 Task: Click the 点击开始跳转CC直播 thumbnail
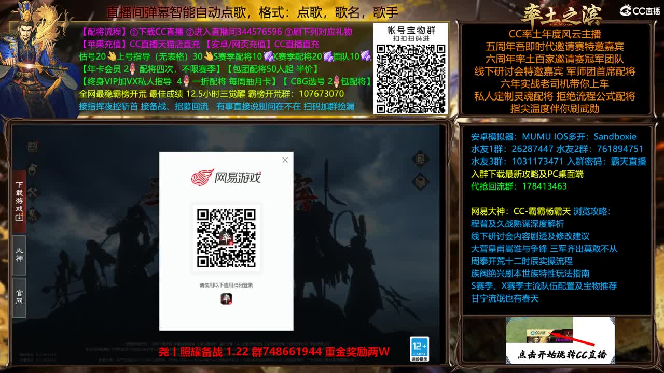(x=560, y=340)
